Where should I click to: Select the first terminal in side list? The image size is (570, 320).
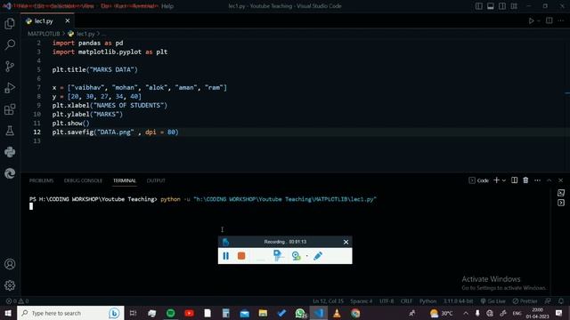tap(561, 193)
